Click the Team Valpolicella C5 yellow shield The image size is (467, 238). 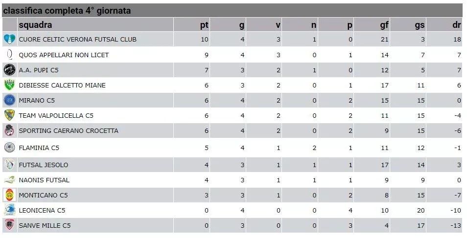click(x=9, y=115)
